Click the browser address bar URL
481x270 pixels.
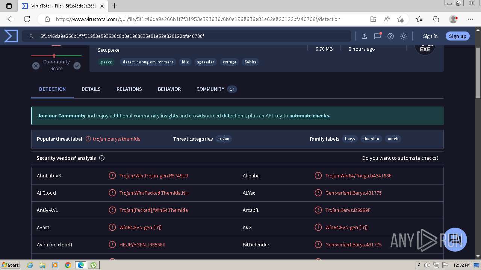coord(198,19)
